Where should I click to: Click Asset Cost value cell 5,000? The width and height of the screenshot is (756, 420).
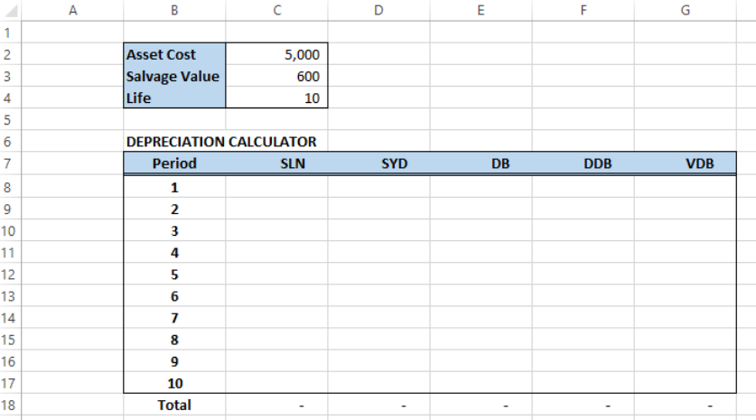click(x=276, y=54)
